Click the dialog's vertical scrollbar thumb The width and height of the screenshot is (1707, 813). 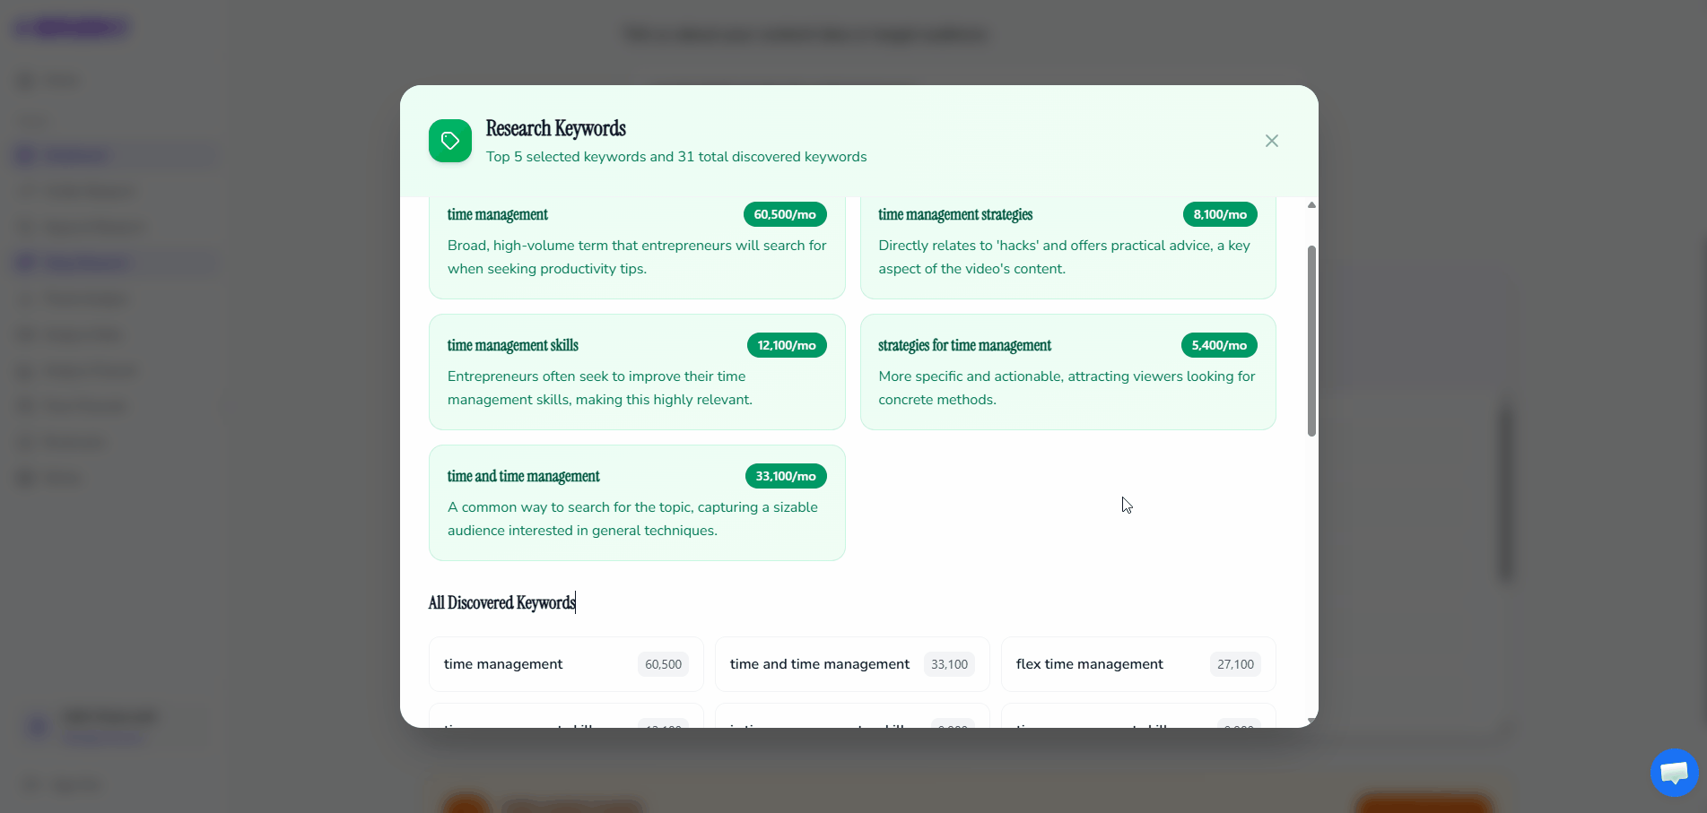coord(1311,336)
